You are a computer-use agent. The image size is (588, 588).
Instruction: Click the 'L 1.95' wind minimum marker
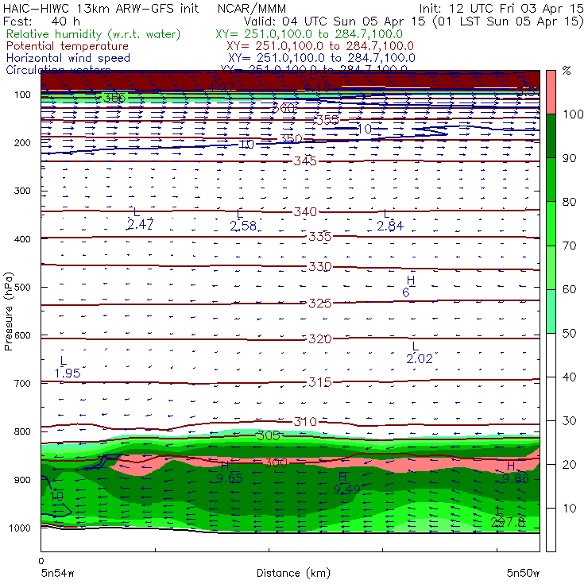pyautogui.click(x=67, y=367)
